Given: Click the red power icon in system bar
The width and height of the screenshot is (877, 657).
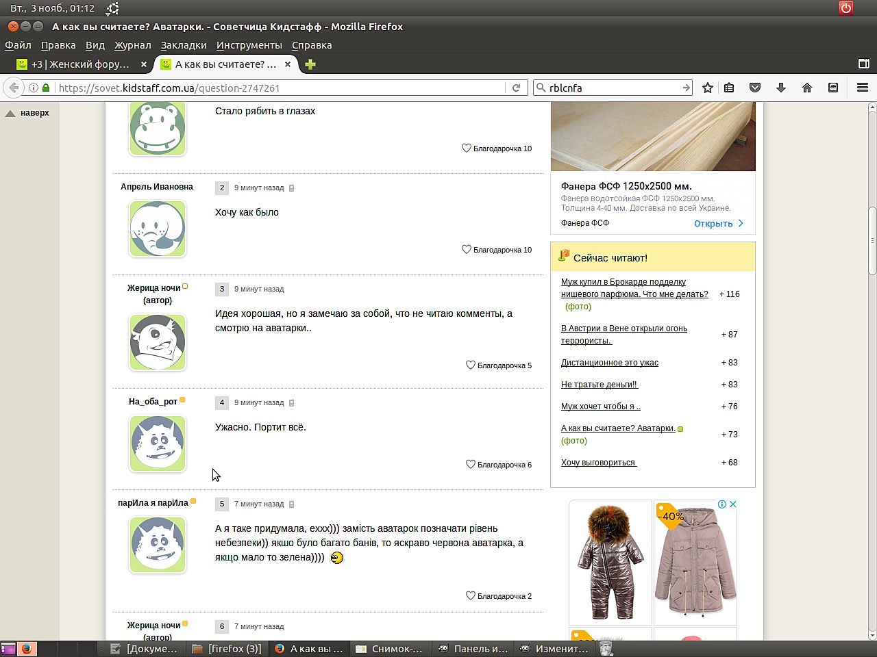Looking at the screenshot, I should click(846, 8).
